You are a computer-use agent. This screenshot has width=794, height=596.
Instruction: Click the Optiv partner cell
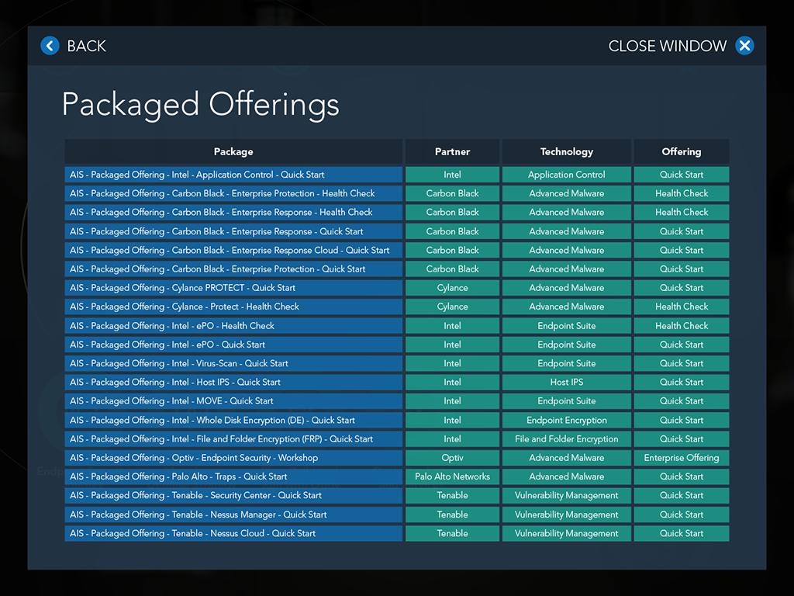[452, 458]
